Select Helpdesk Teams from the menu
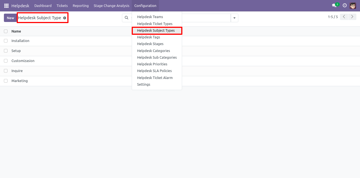 coord(157,17)
